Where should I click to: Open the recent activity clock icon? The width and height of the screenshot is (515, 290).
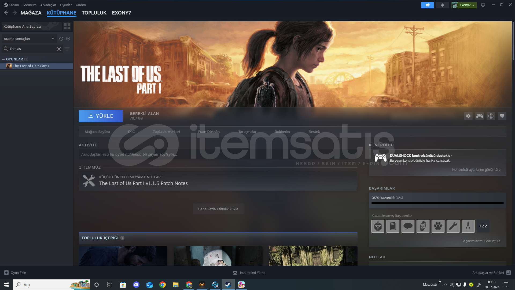click(61, 39)
